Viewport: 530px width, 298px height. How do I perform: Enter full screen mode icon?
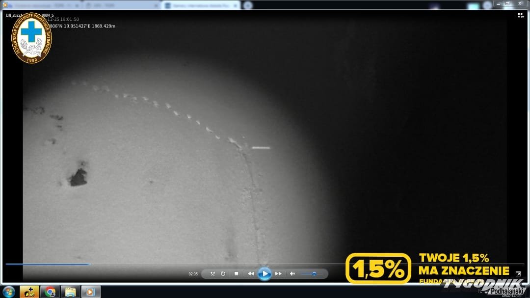(518, 274)
